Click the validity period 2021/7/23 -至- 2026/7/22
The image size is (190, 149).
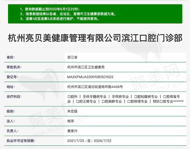(89, 141)
